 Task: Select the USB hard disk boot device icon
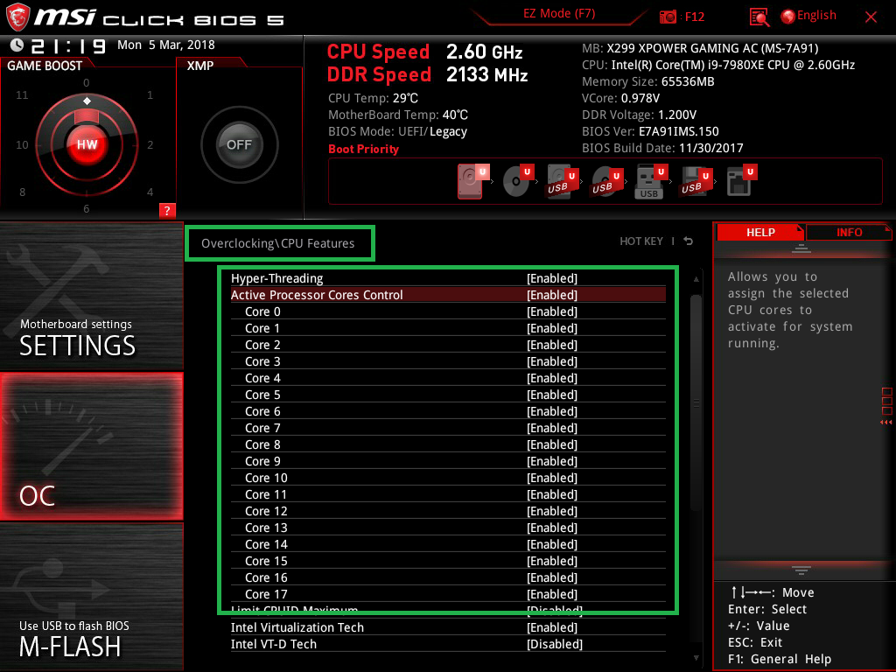[563, 182]
